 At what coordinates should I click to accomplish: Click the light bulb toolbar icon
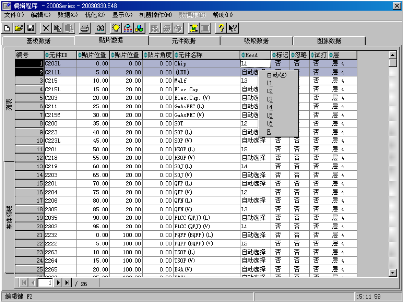pyautogui.click(x=116, y=29)
